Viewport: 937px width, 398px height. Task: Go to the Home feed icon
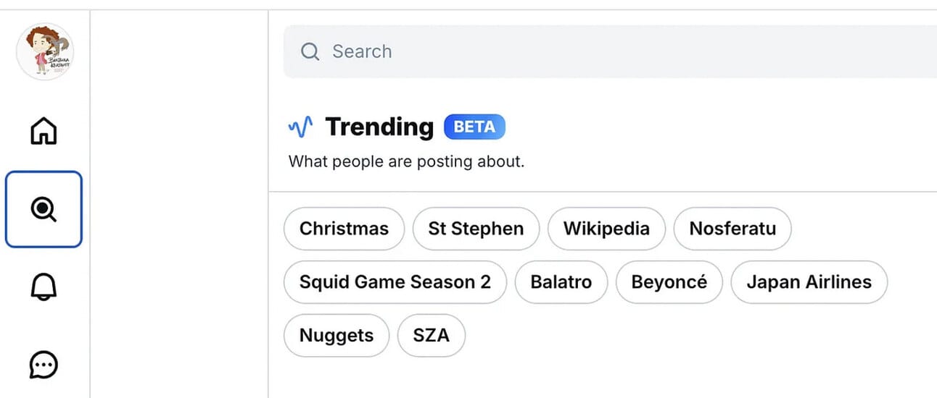click(44, 131)
